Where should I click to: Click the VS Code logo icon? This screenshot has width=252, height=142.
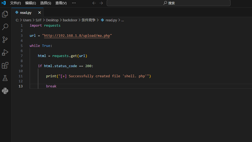click(x=3, y=3)
